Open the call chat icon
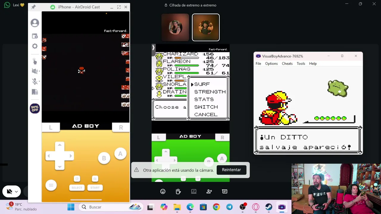The height and width of the screenshot is (214, 381). tap(225, 191)
